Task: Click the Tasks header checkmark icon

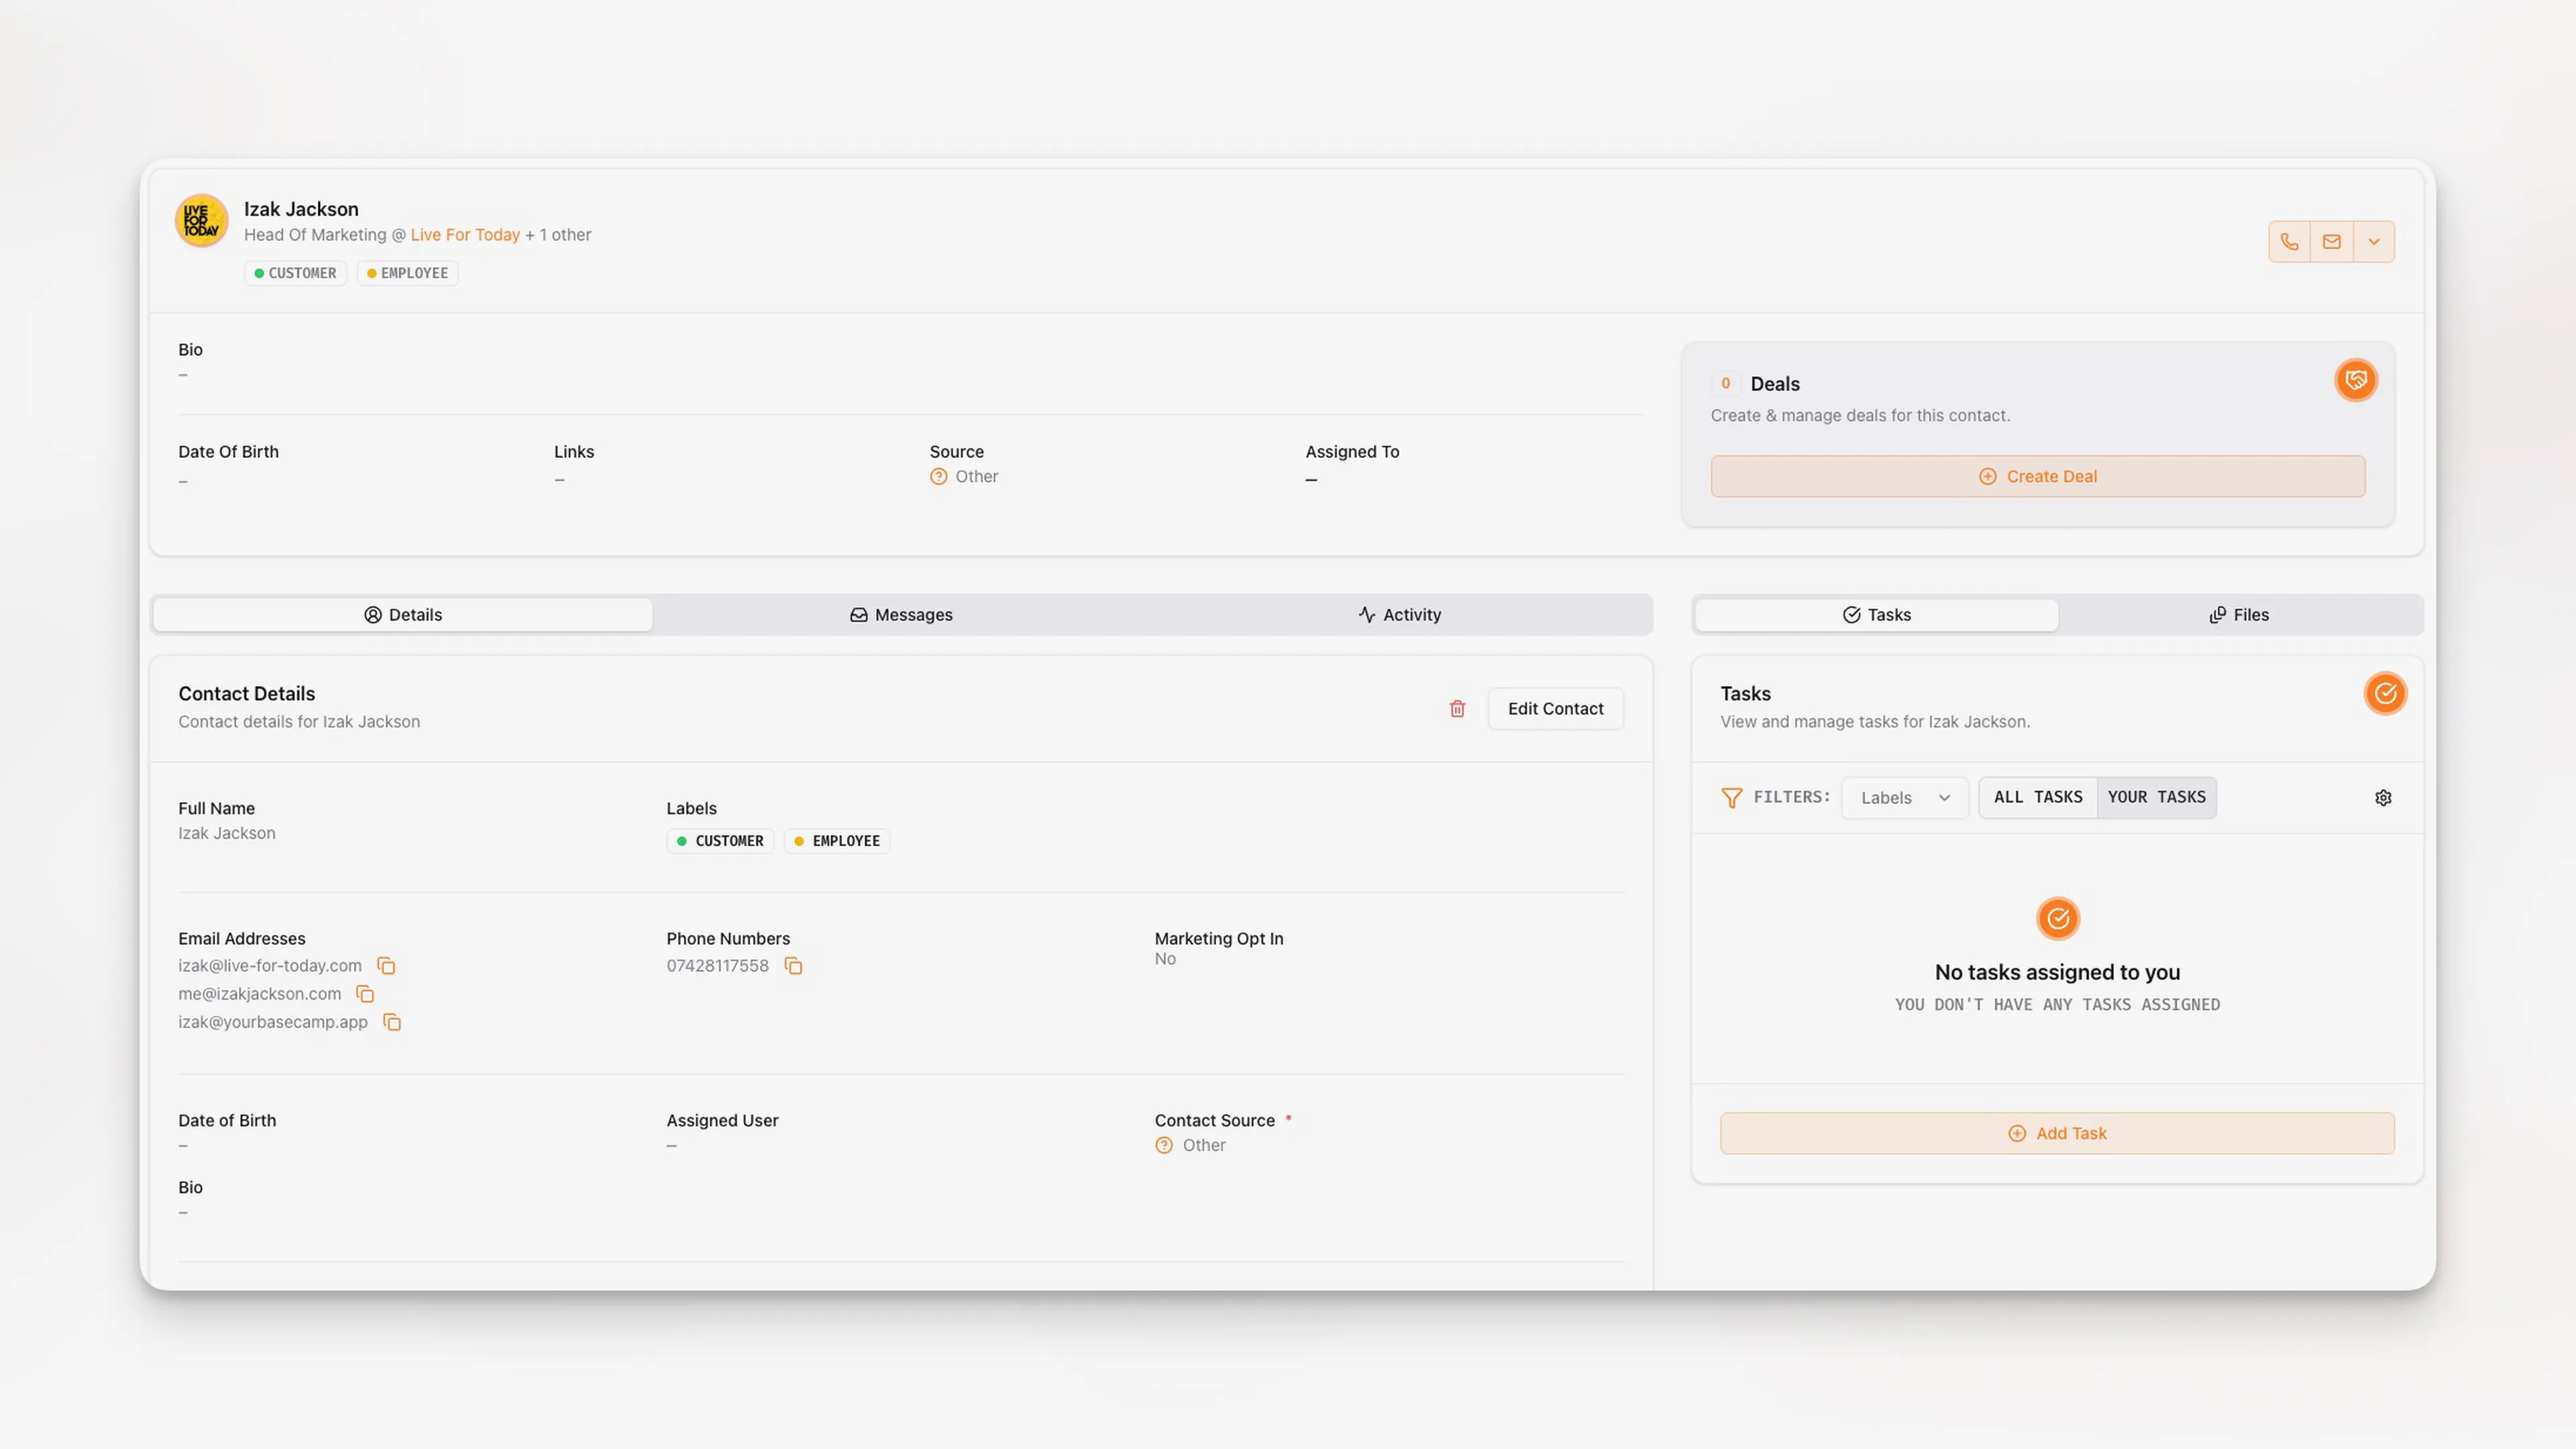Action: [2385, 693]
